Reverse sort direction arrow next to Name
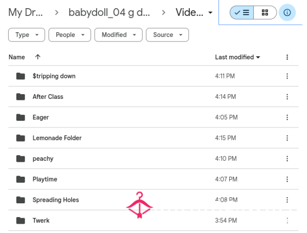Viewport: 307px width, 233px height. [37, 57]
